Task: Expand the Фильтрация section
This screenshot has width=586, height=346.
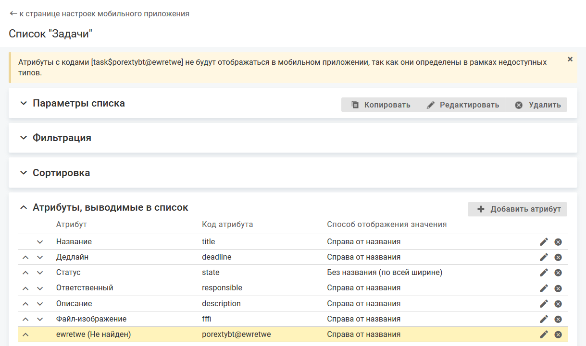Action: (x=24, y=138)
